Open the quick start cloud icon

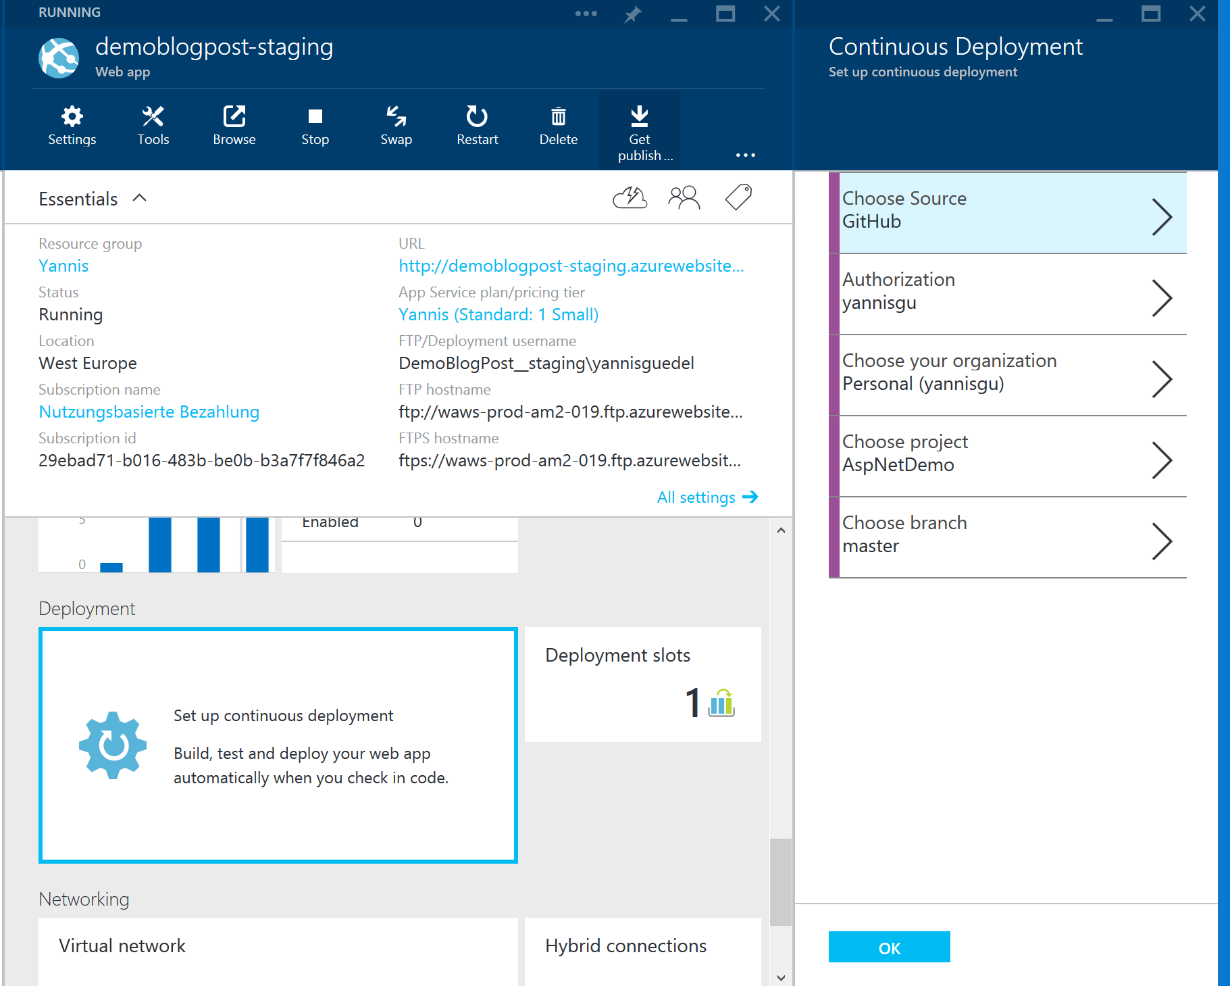coord(630,198)
